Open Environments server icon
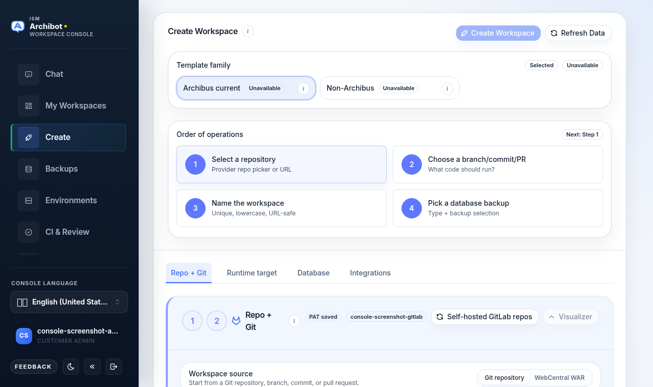 tap(29, 201)
